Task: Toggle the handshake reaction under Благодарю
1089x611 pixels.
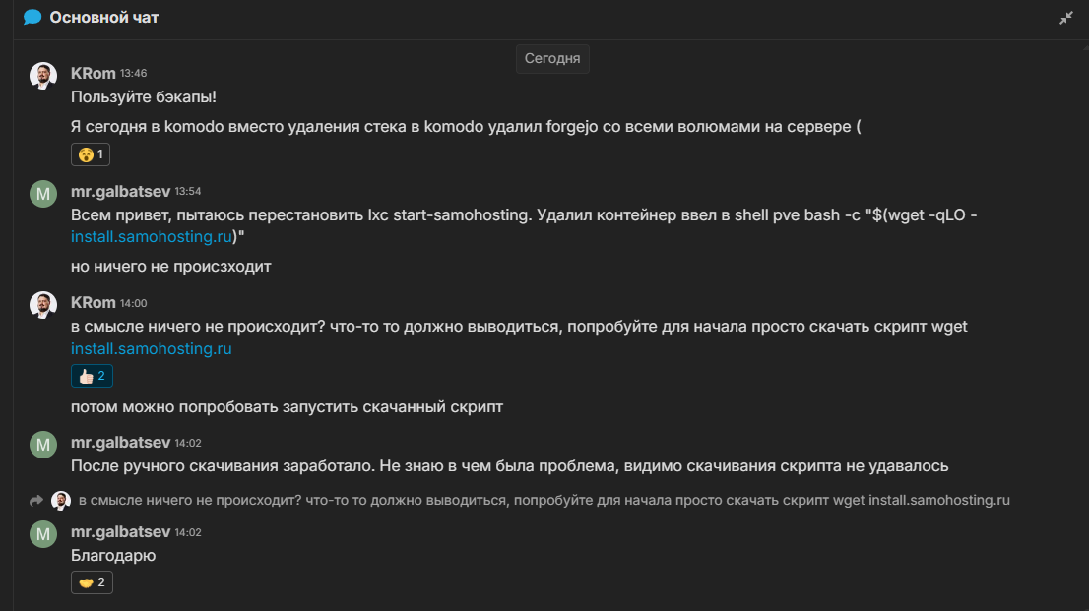Action: click(x=93, y=582)
